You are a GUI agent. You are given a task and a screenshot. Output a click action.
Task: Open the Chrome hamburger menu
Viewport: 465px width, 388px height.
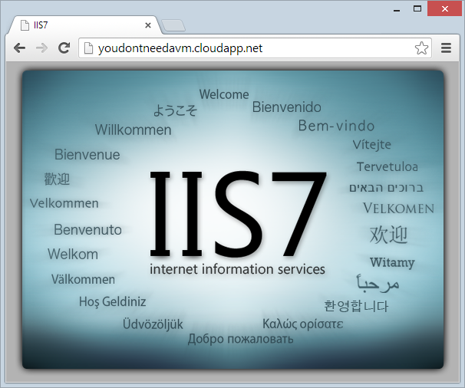pyautogui.click(x=446, y=48)
